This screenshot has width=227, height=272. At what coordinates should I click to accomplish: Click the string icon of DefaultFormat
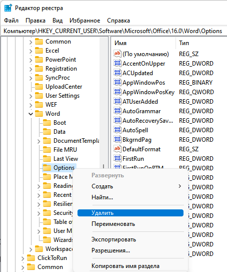click(117, 149)
